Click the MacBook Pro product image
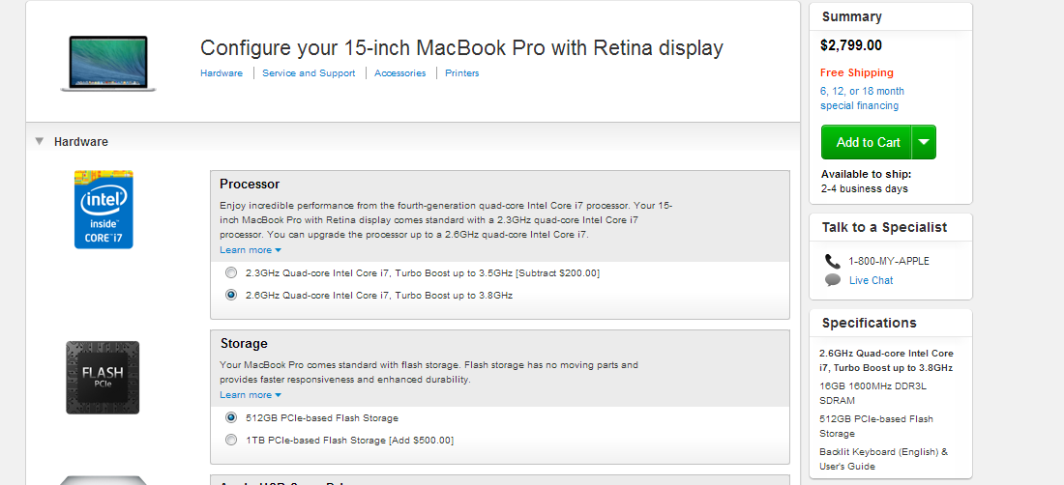This screenshot has height=485, width=1064. tap(108, 64)
